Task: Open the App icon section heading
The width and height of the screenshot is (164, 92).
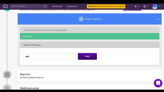Action: tap(25, 74)
